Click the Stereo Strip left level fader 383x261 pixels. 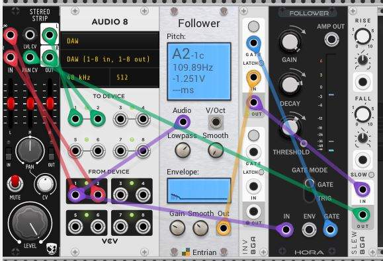point(11,104)
